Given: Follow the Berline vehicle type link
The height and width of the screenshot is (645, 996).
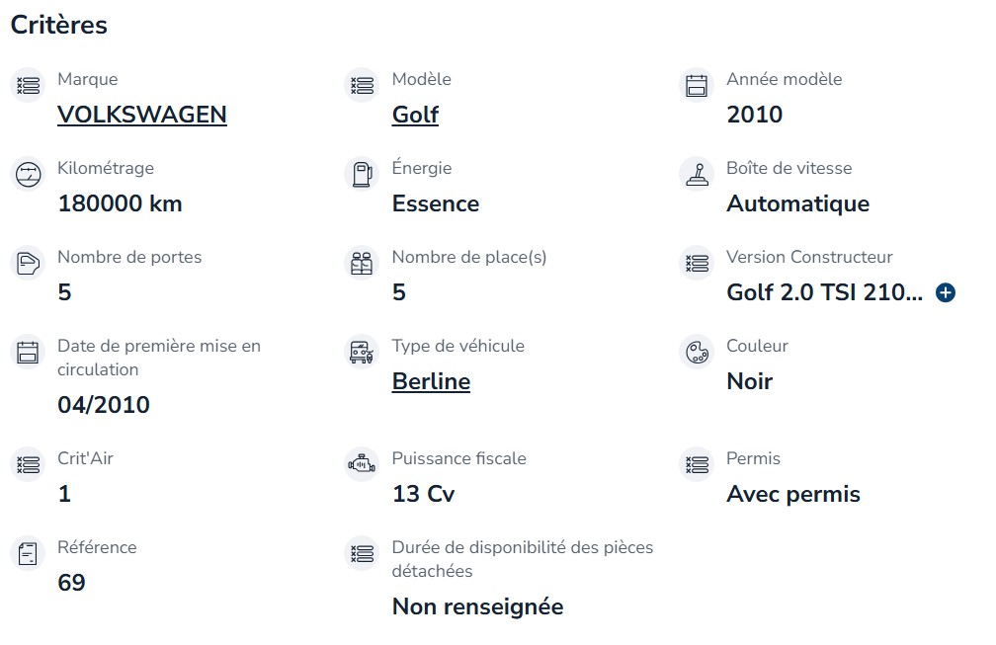Looking at the screenshot, I should [x=431, y=381].
